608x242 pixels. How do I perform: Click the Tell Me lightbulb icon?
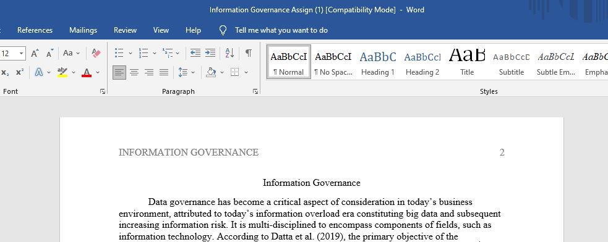223,30
